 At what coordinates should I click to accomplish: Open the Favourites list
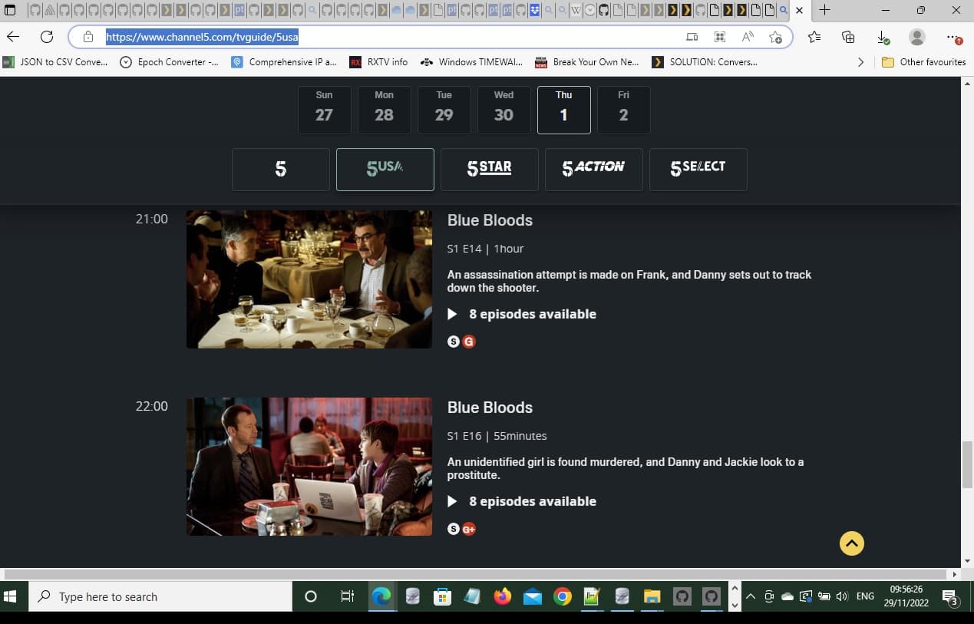[814, 37]
